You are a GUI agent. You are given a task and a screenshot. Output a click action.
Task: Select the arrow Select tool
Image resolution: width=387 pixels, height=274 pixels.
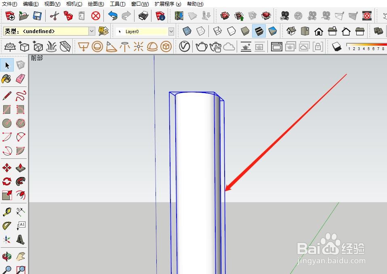pyautogui.click(x=7, y=65)
